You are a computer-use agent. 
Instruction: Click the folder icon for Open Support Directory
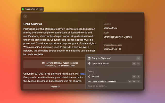(89, 82)
